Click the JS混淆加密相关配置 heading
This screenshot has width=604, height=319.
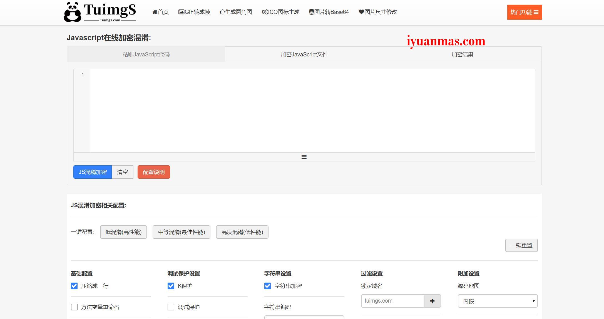coord(98,205)
